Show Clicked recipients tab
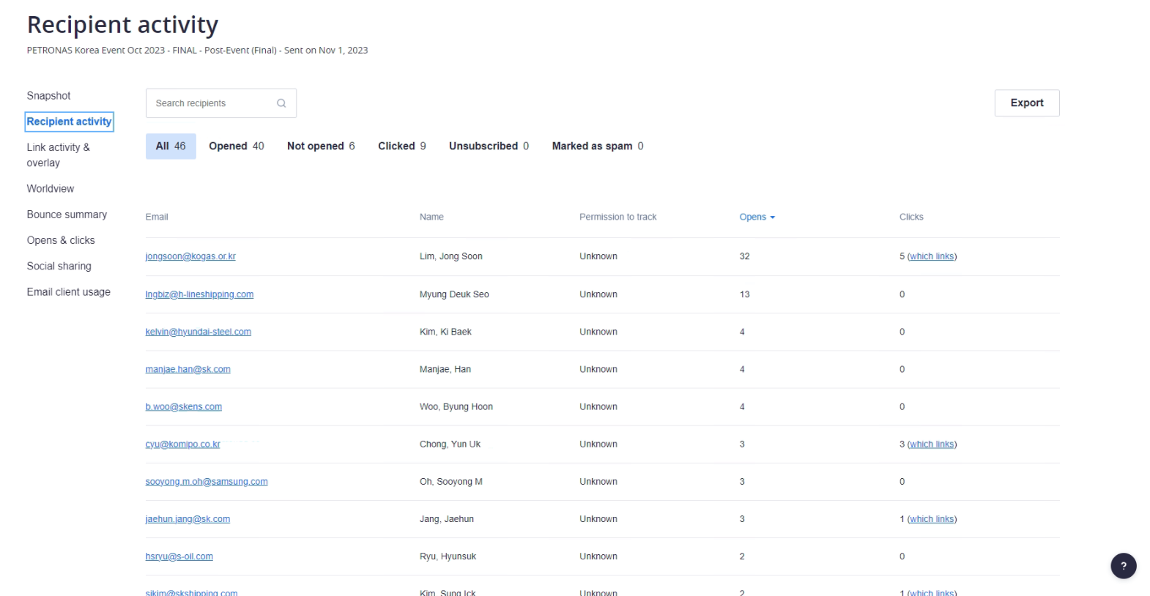The width and height of the screenshot is (1150, 596). pyautogui.click(x=401, y=146)
